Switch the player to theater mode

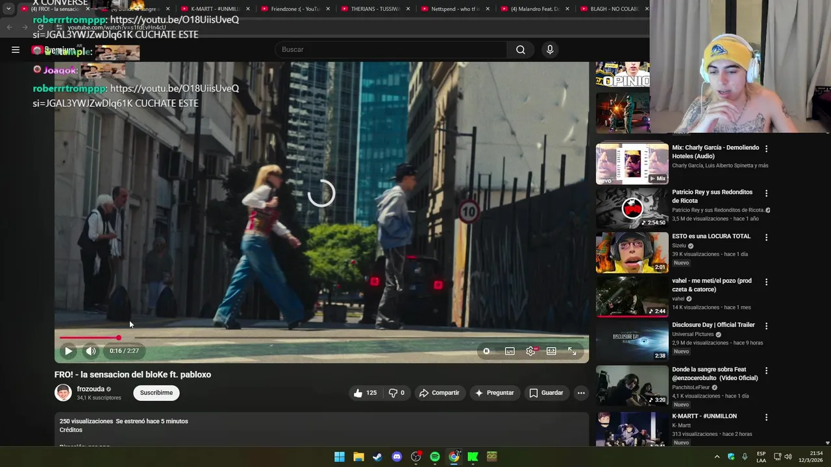pos(551,351)
